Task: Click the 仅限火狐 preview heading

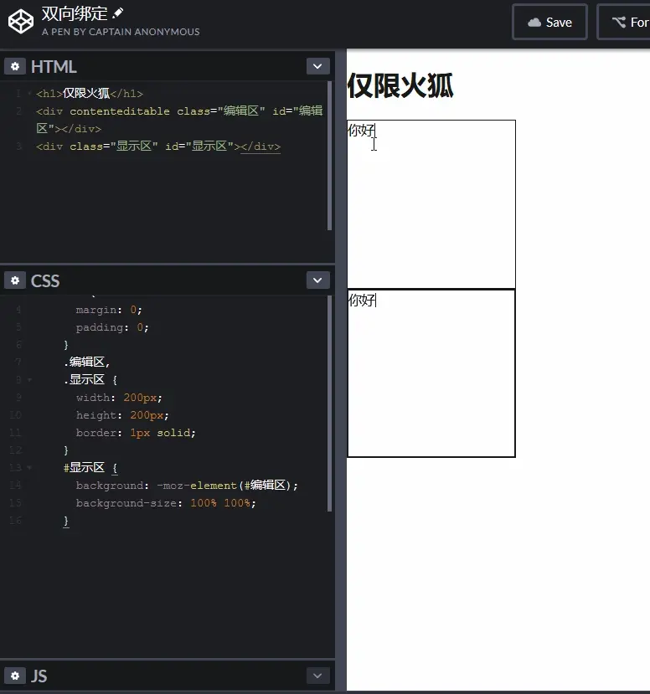Action: point(400,85)
